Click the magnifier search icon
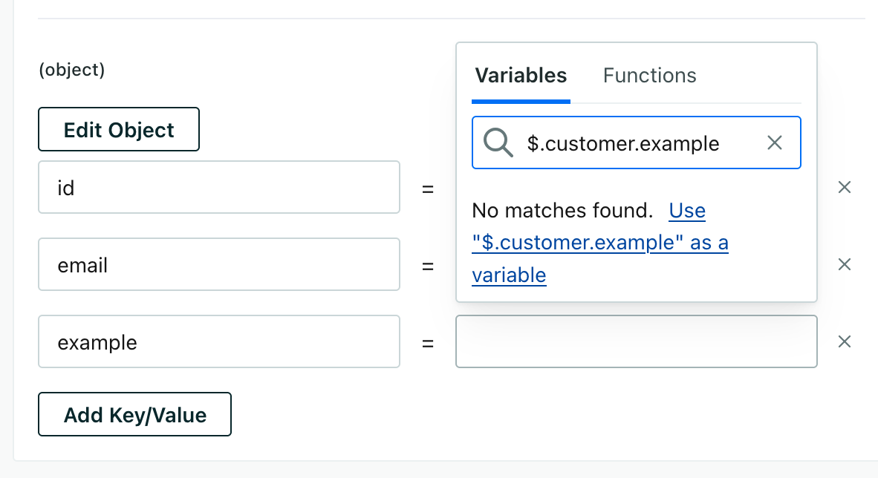Viewport: 878px width, 478px height. [x=498, y=143]
